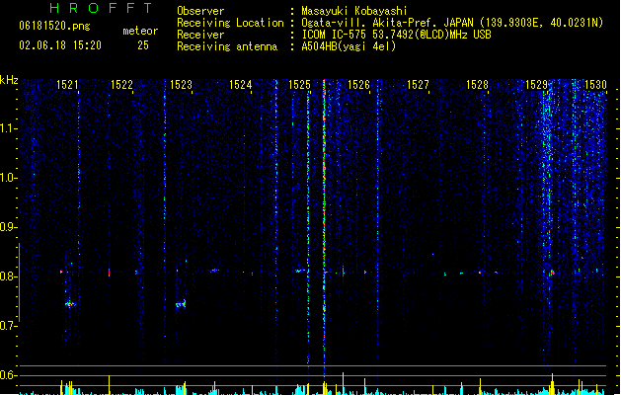
Task: Click the Receiver label
Action: 200,35
